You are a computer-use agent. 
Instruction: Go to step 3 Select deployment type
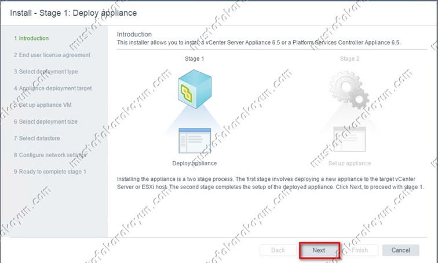tap(46, 72)
